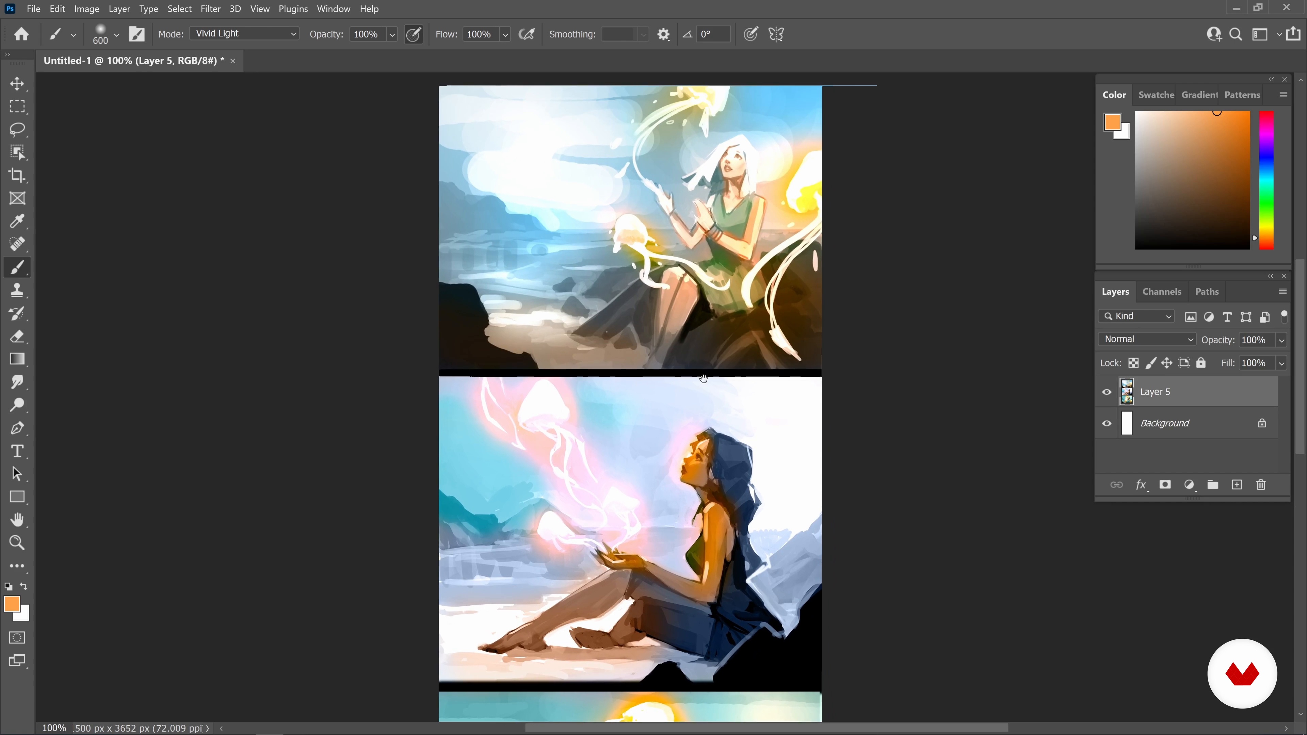Click the brush angle input field
The height and width of the screenshot is (735, 1307).
(713, 34)
